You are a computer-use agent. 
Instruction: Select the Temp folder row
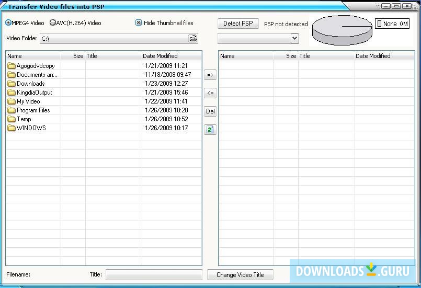pos(104,119)
